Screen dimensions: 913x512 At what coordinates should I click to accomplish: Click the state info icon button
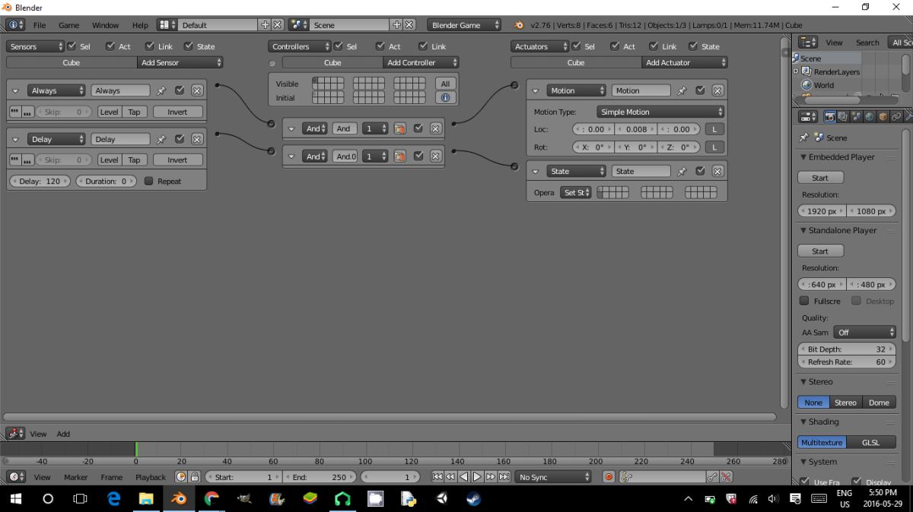pyautogui.click(x=445, y=97)
